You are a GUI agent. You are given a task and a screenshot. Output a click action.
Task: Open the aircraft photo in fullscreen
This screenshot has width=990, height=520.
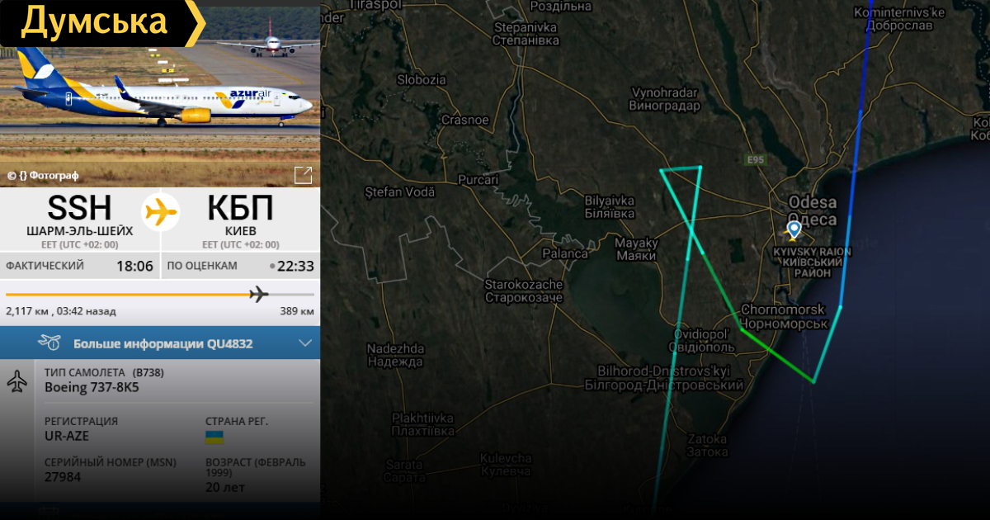304,175
